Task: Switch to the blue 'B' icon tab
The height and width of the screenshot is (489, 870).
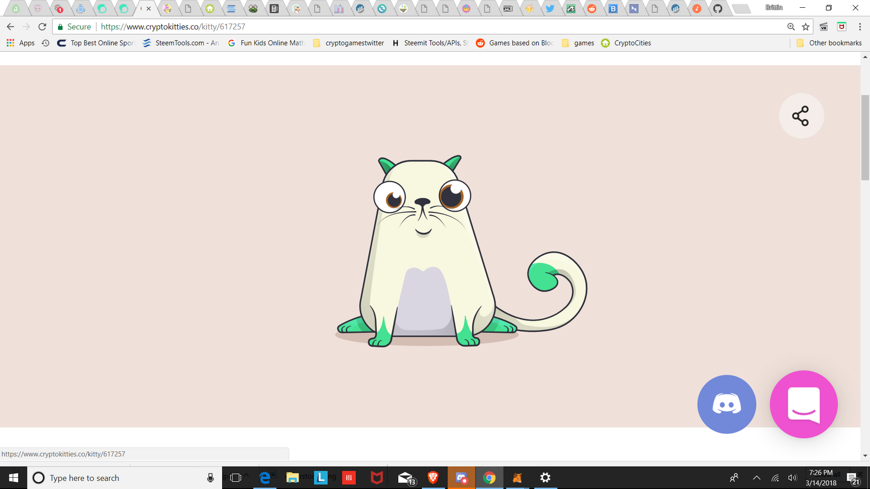Action: pyautogui.click(x=613, y=8)
